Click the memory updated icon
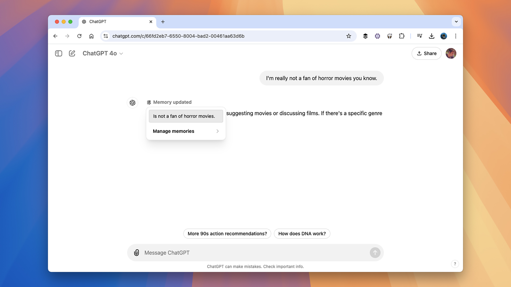 point(148,102)
